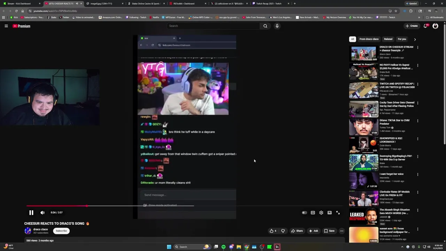Open more actions ellipsis below video
The height and width of the screenshot is (251, 446).
point(342,231)
